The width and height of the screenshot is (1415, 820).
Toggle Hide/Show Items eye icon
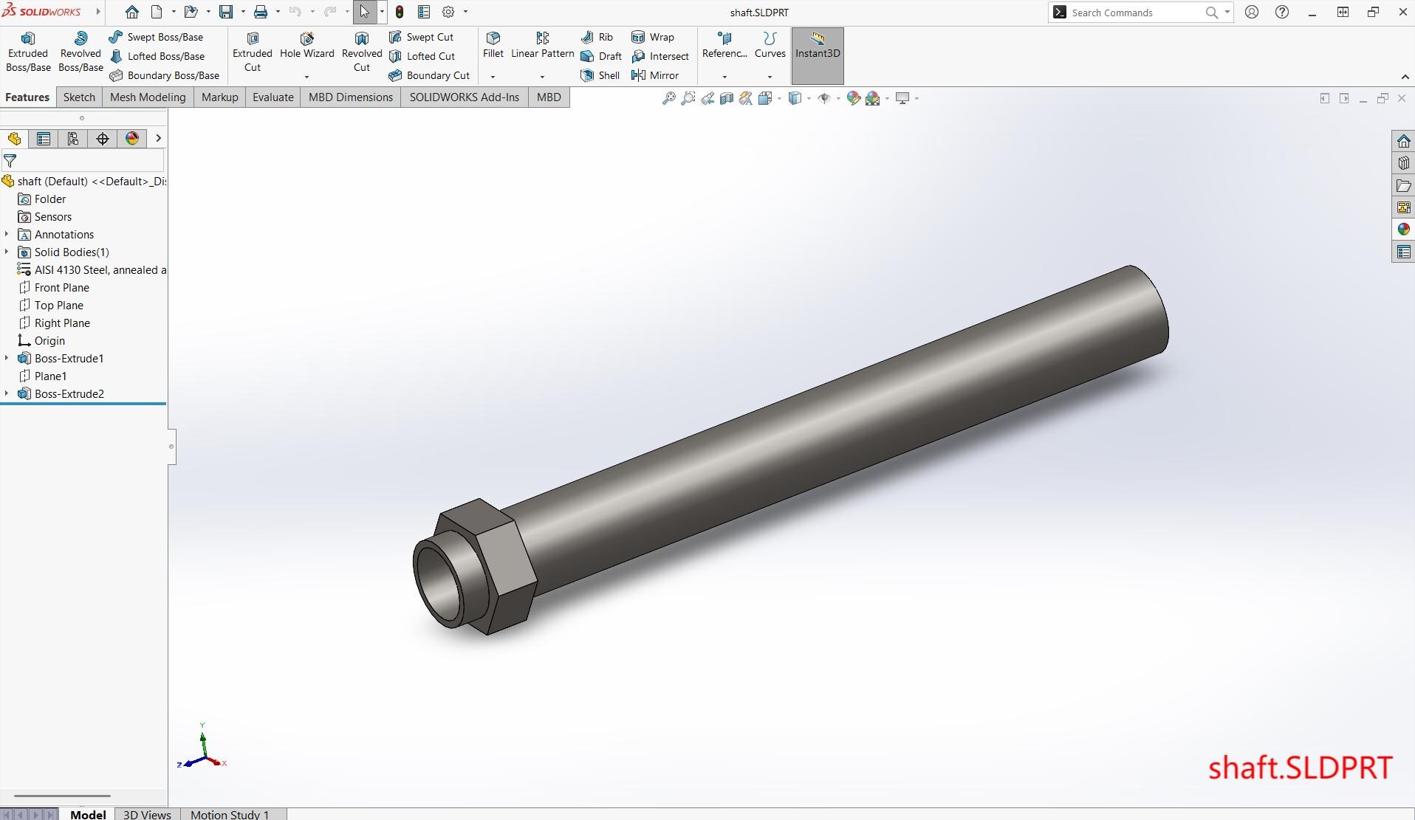[x=826, y=97]
